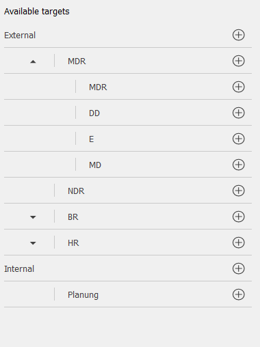Add the Planung target
This screenshot has width=260, height=347.
click(239, 294)
